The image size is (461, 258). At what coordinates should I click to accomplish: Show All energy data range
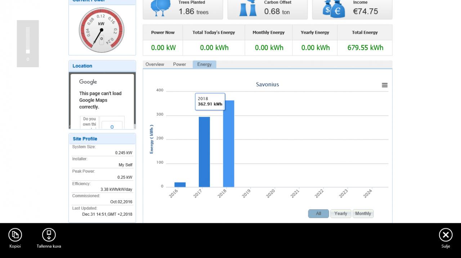(318, 214)
